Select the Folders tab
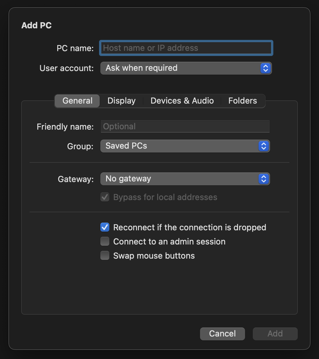Viewport: 319px width, 359px height. click(242, 101)
